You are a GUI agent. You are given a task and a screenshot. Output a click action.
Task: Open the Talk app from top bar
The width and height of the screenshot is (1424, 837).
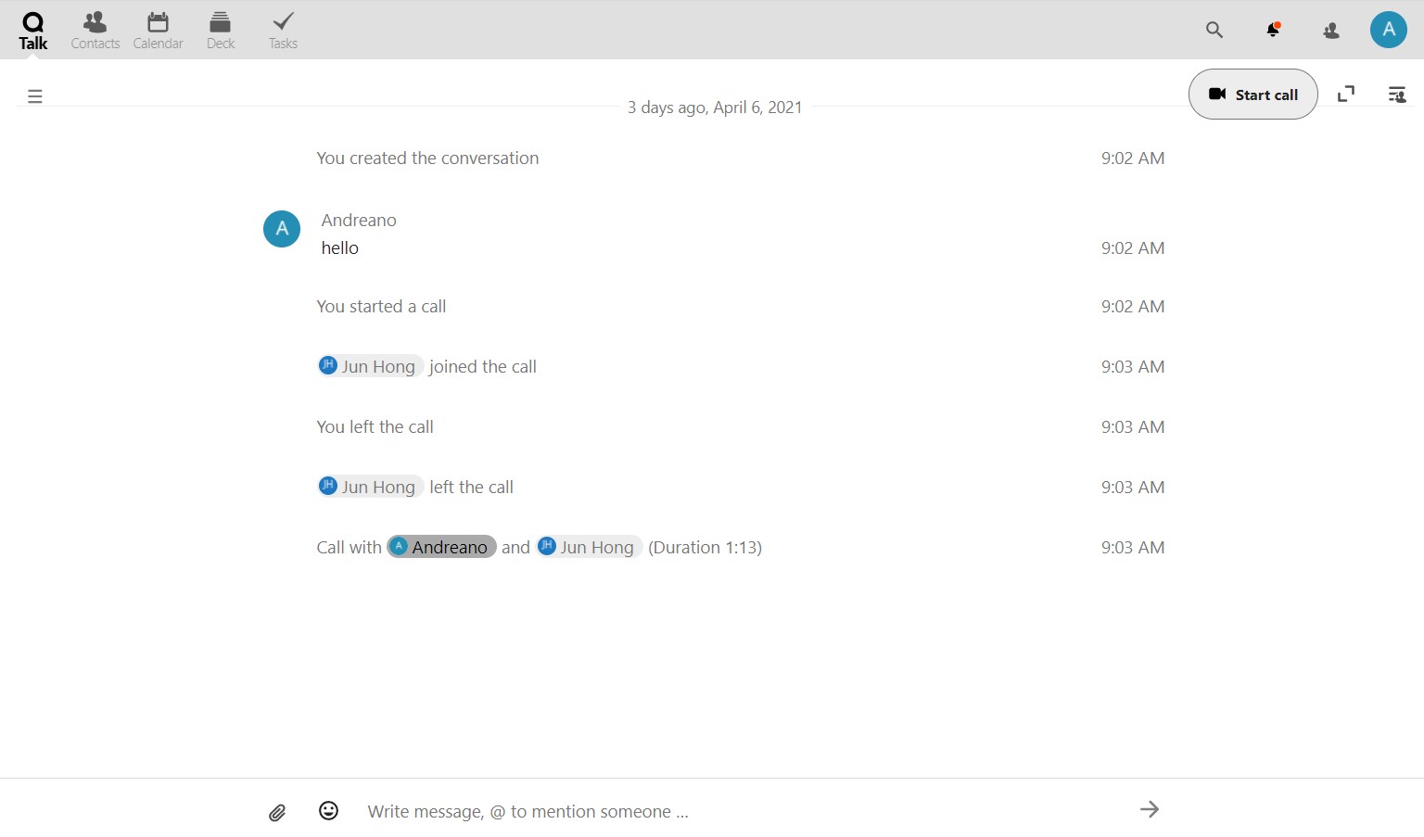[32, 31]
